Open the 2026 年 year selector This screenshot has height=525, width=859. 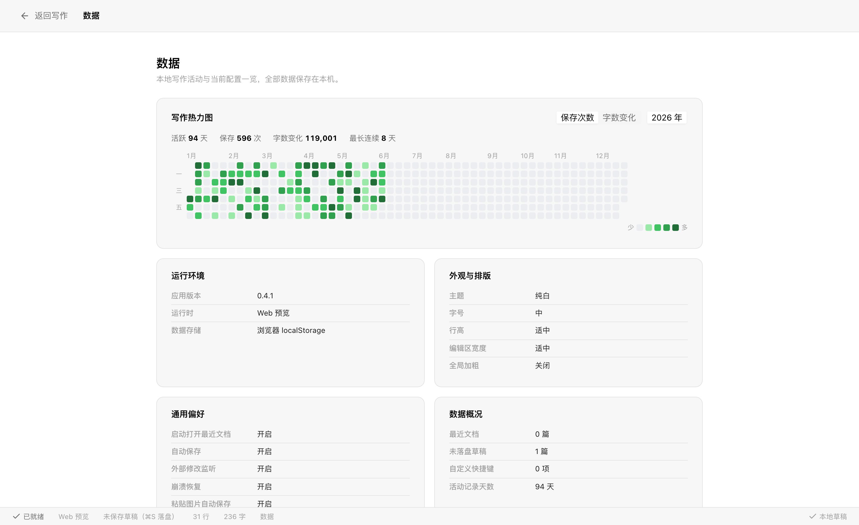[x=667, y=118]
